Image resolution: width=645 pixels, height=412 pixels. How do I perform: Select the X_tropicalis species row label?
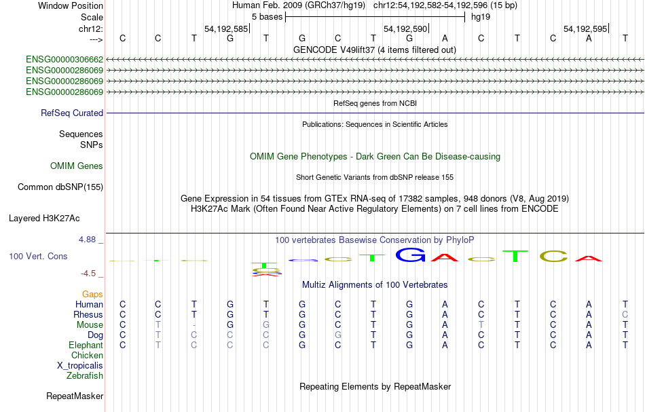tap(80, 366)
